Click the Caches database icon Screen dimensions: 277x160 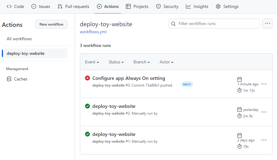tap(9, 79)
